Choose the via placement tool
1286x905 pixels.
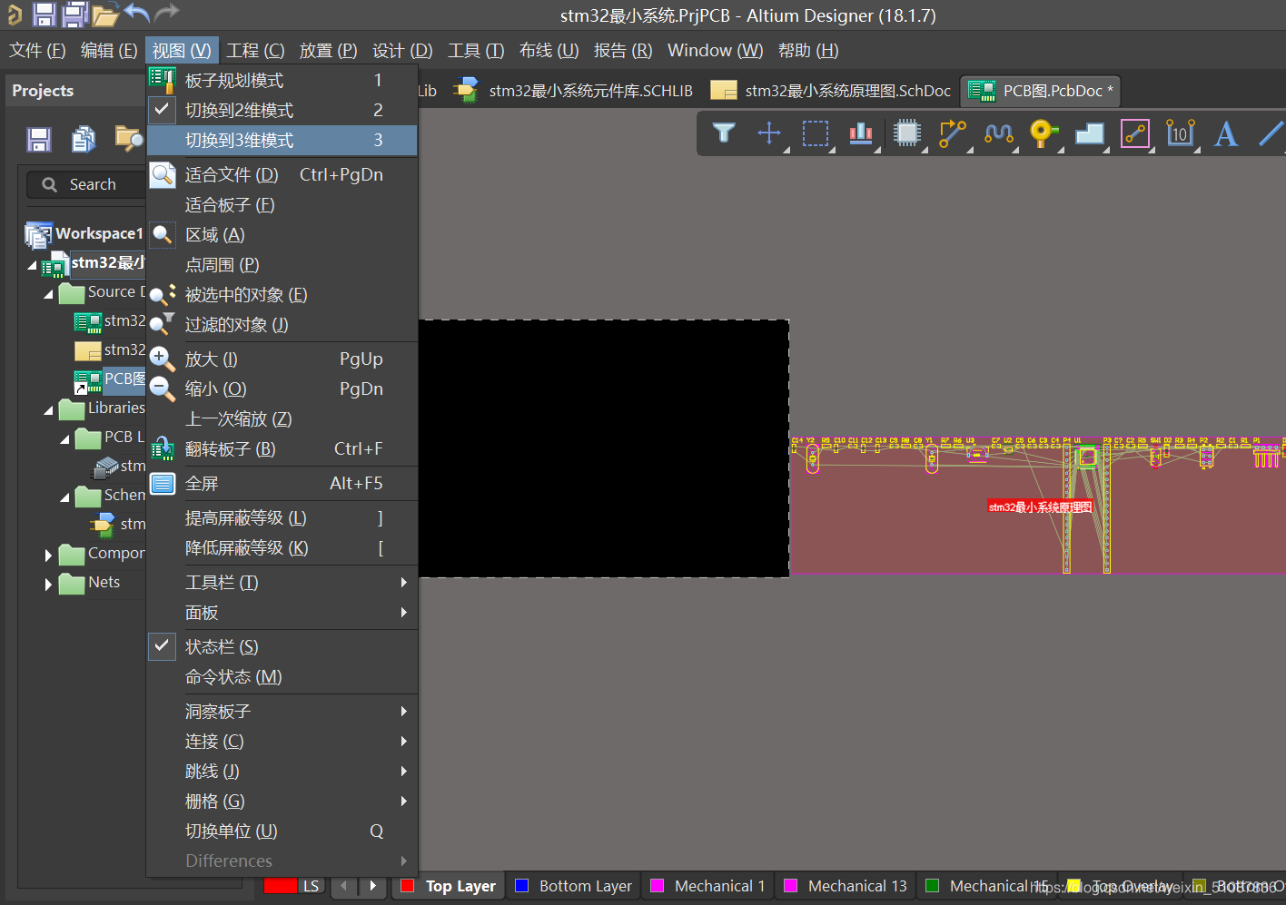pyautogui.click(x=1044, y=133)
